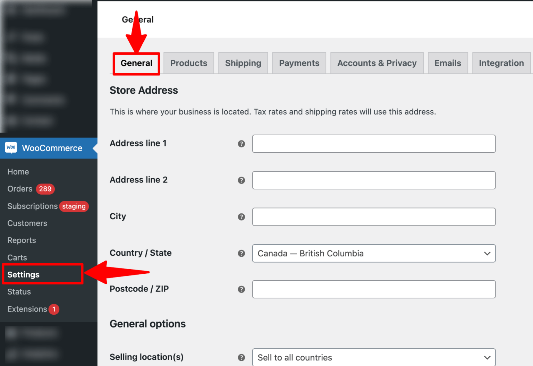This screenshot has height=366, width=533.
Task: Open the Selling location(s) dropdown
Action: (x=374, y=357)
